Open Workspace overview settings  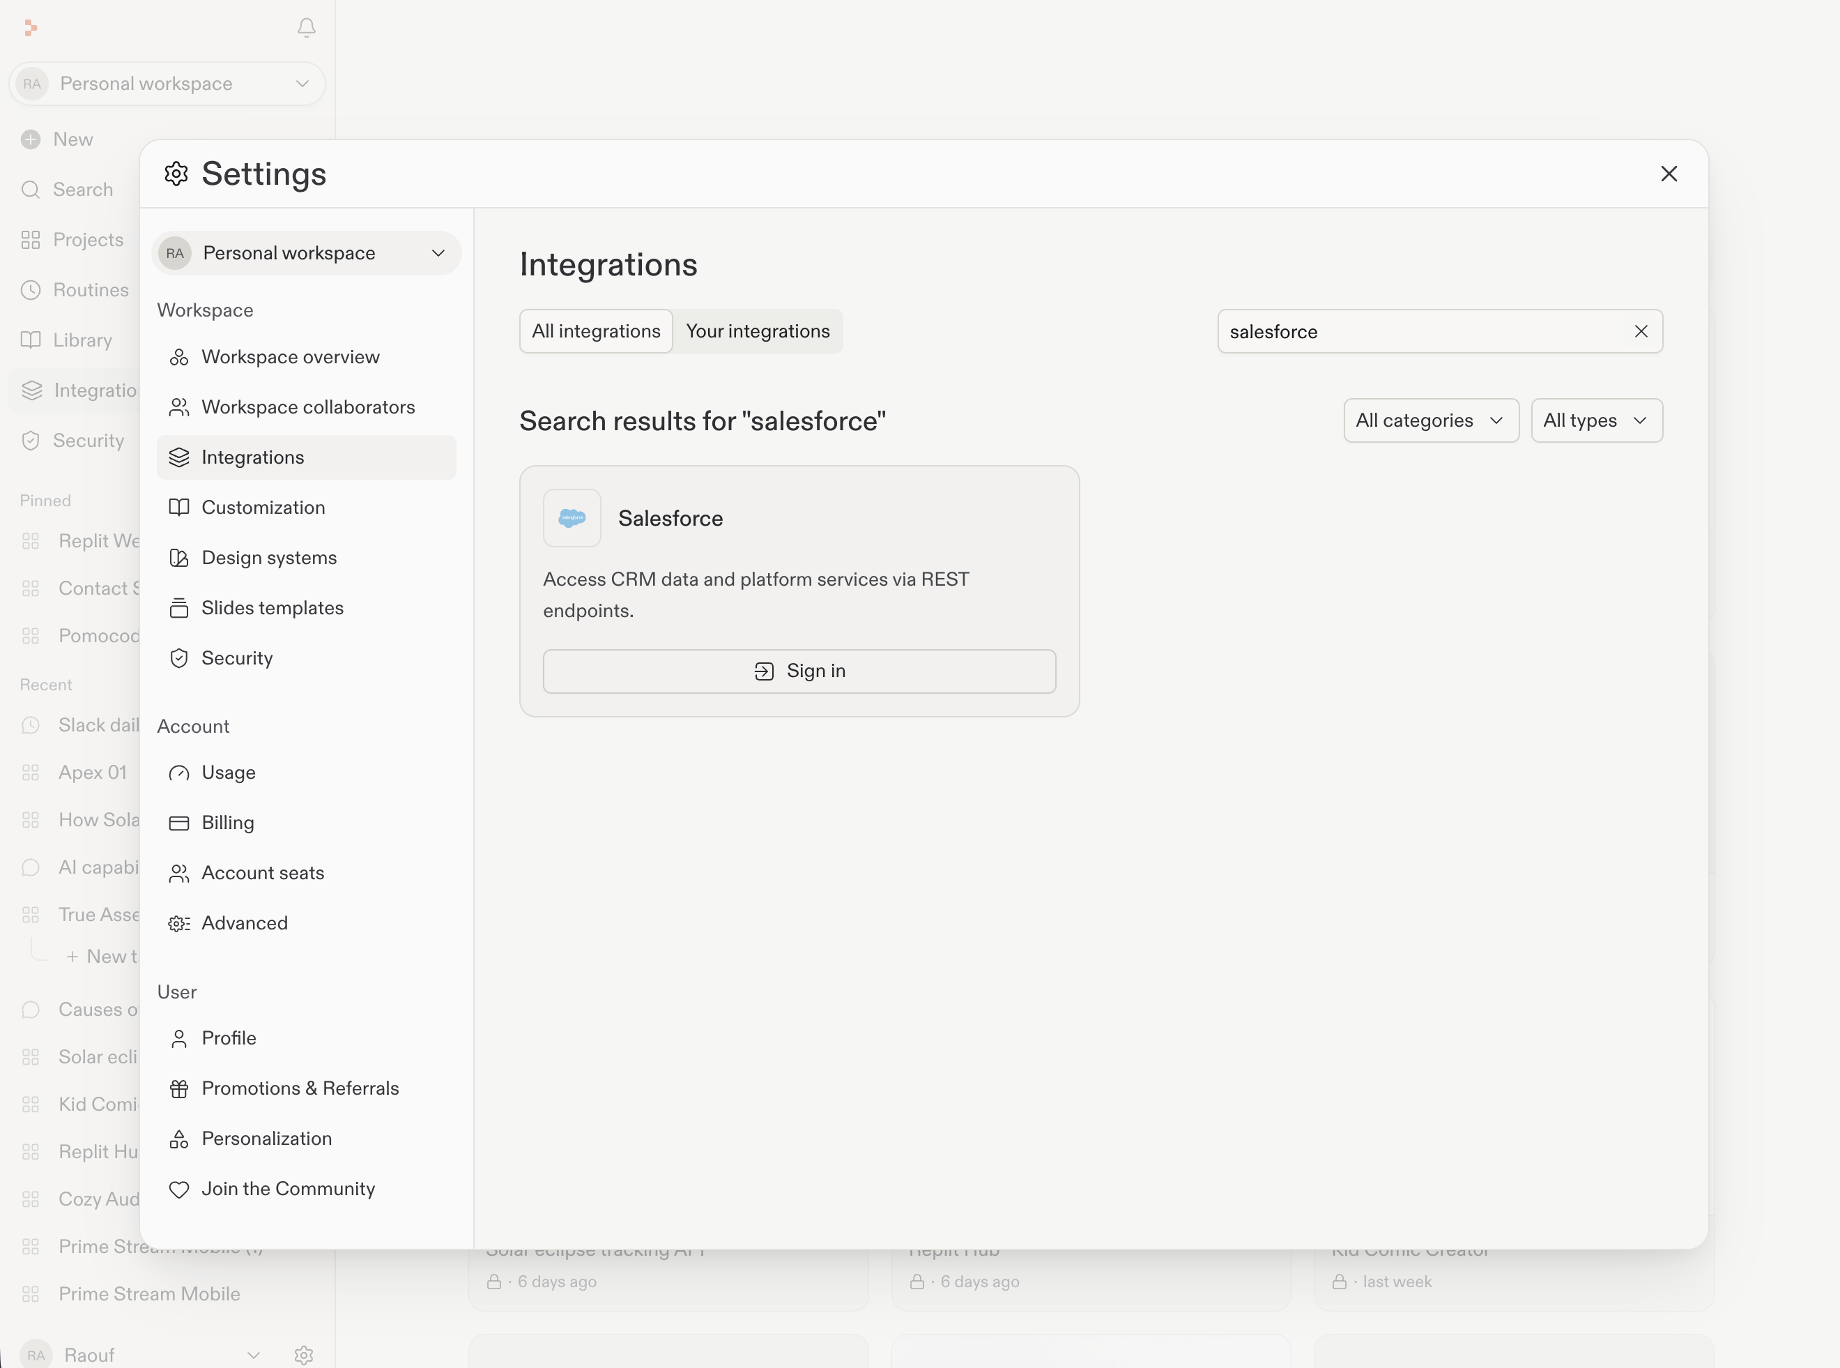click(x=306, y=357)
